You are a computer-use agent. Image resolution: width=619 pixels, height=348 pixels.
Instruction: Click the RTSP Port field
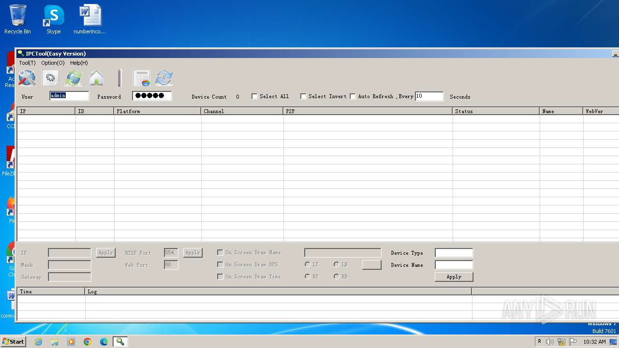pos(171,253)
